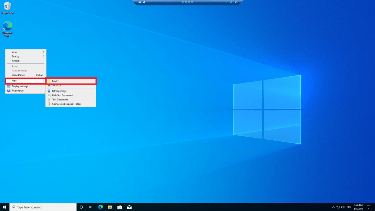Open the Recycle Bin desktop icon
The height and width of the screenshot is (211, 375).
tap(7, 7)
